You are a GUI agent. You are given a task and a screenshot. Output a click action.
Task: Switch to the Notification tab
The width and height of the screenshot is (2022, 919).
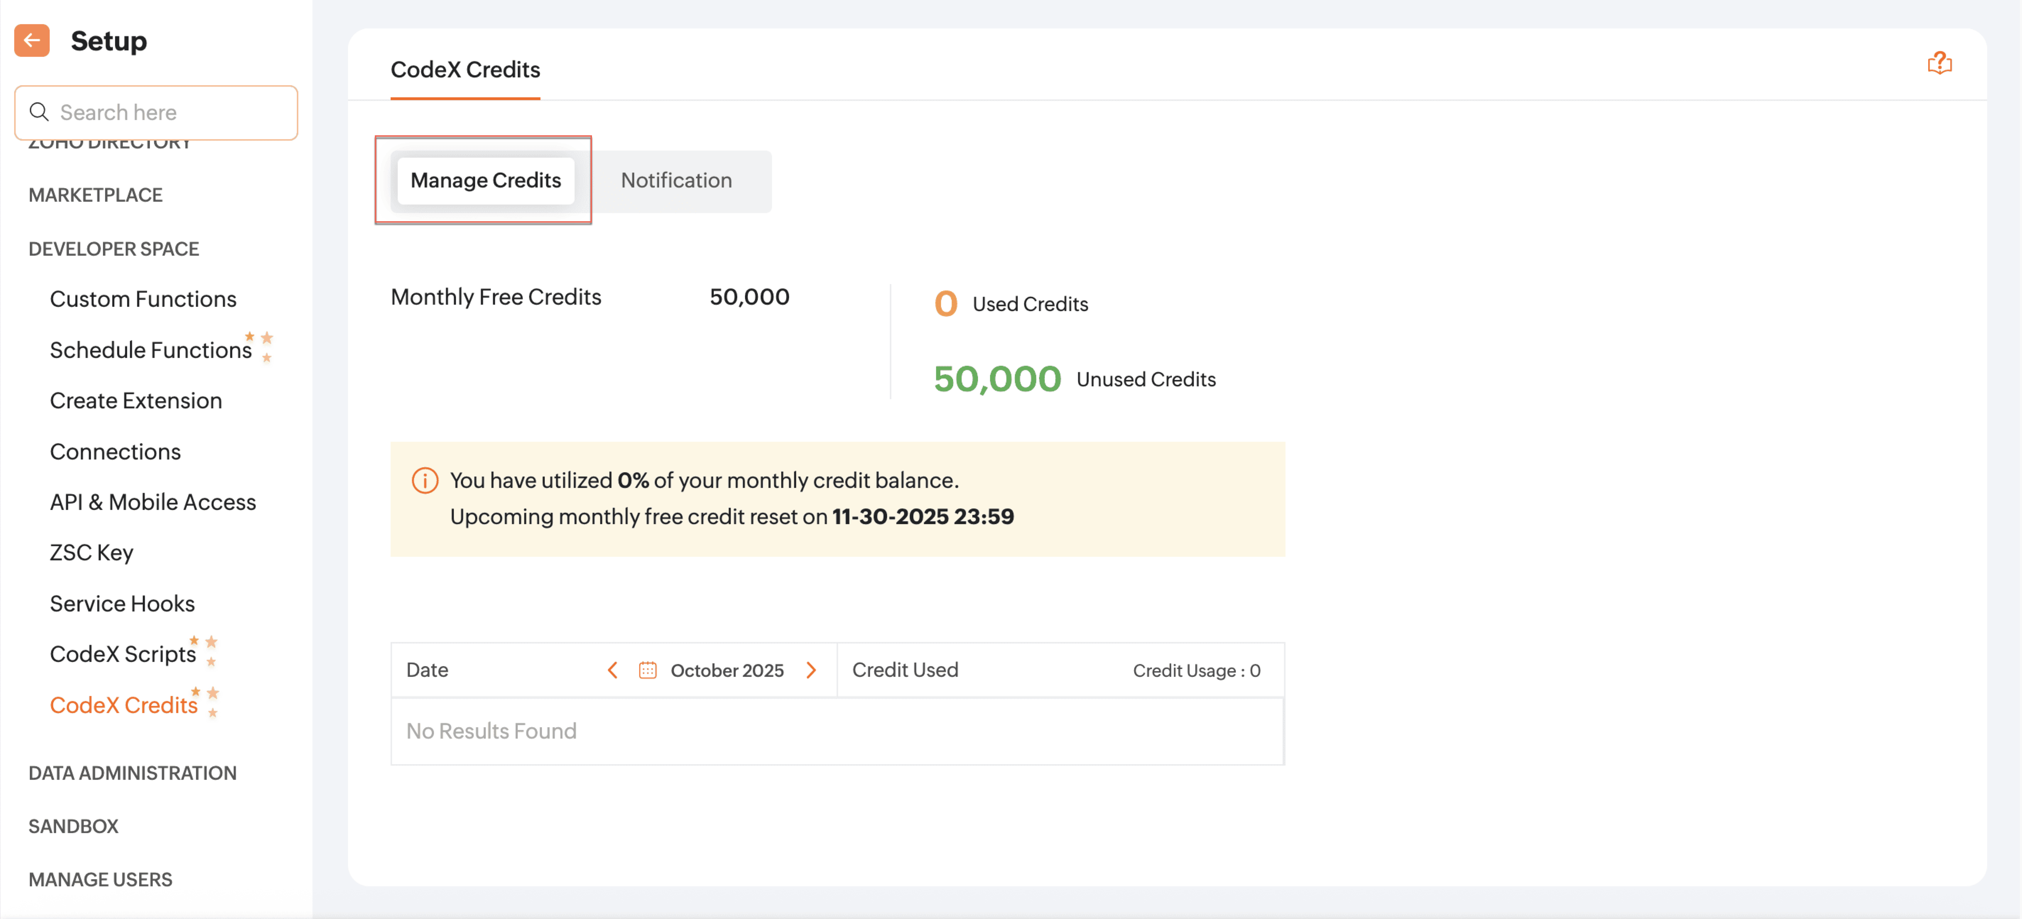[676, 180]
